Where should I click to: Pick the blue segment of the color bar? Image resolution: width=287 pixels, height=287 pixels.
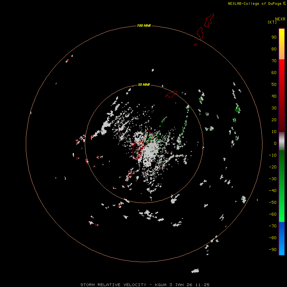tap(282, 238)
